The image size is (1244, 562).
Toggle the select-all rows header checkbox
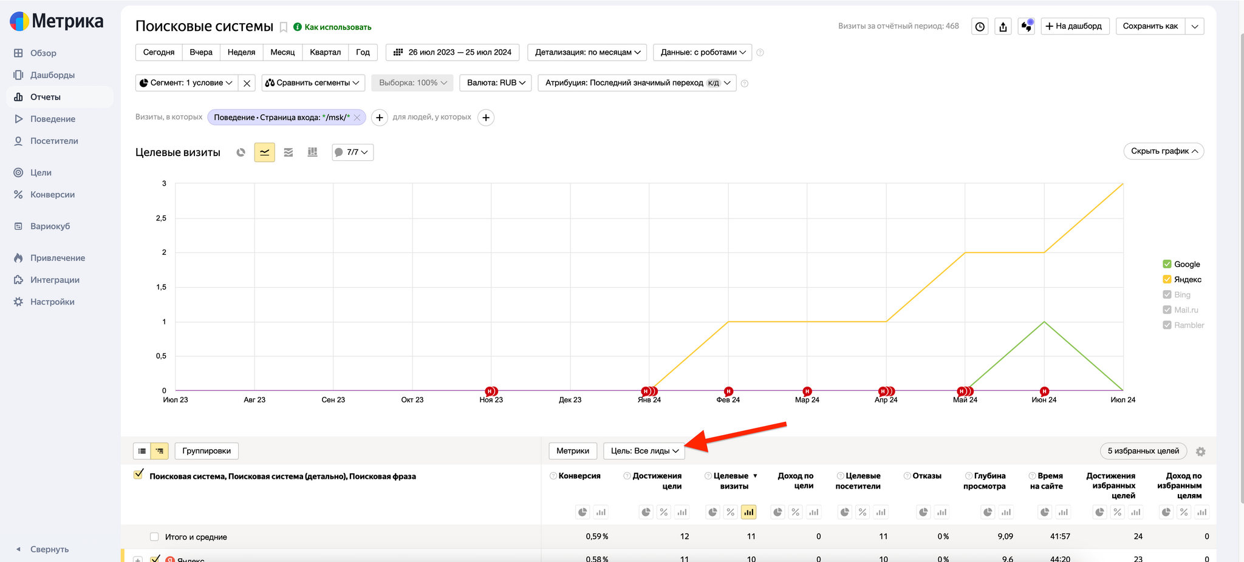pyautogui.click(x=138, y=475)
